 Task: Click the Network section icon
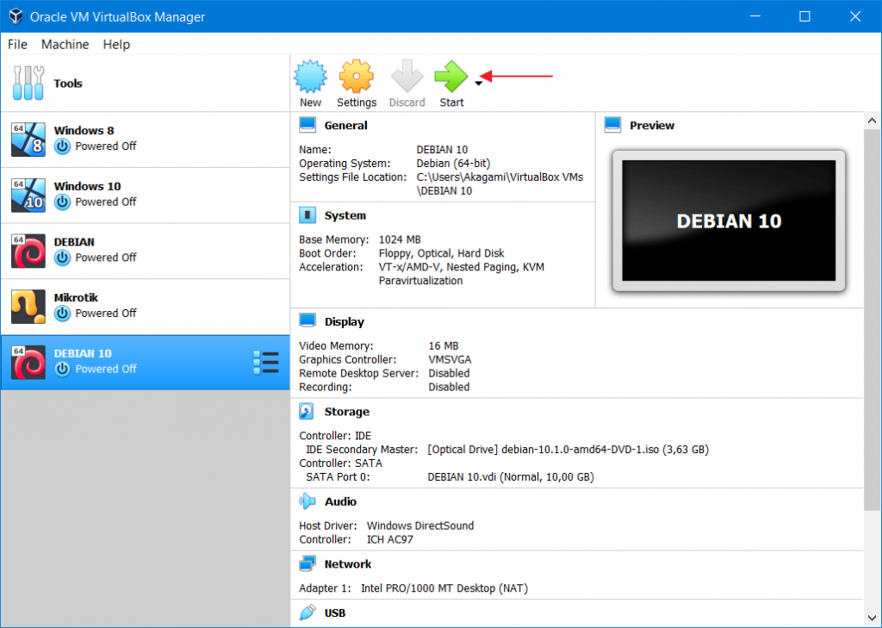(x=307, y=563)
